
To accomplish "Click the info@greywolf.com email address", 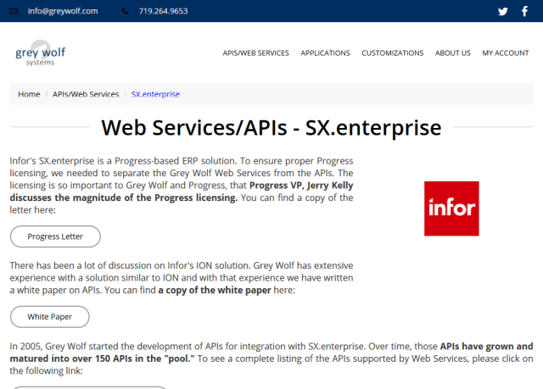I will 63,11.
